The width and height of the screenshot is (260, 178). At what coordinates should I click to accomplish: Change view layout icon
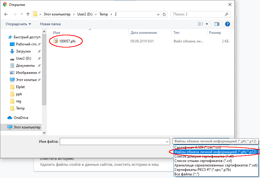coord(201,24)
